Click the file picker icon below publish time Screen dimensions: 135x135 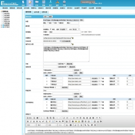[x=73, y=44]
